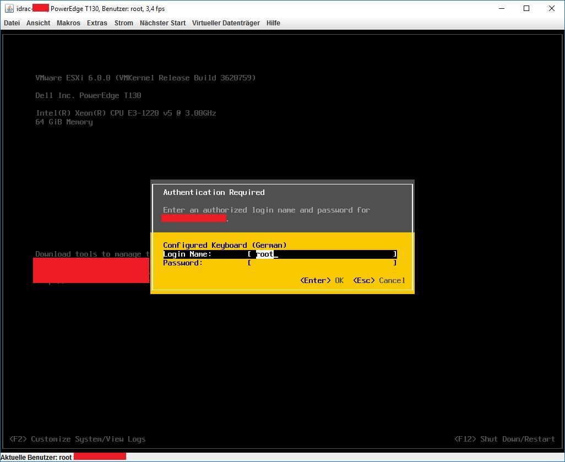The height and width of the screenshot is (462, 565).
Task: Click the Login Name input field
Action: point(323,254)
